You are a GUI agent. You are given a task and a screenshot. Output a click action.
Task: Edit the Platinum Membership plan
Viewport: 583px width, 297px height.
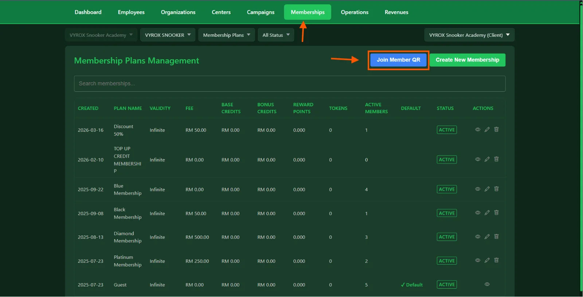pyautogui.click(x=487, y=260)
